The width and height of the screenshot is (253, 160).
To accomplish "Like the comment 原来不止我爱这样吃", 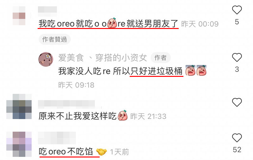I will click(x=237, y=102).
